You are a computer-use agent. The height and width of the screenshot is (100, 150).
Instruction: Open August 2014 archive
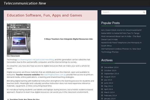pos(110,77)
